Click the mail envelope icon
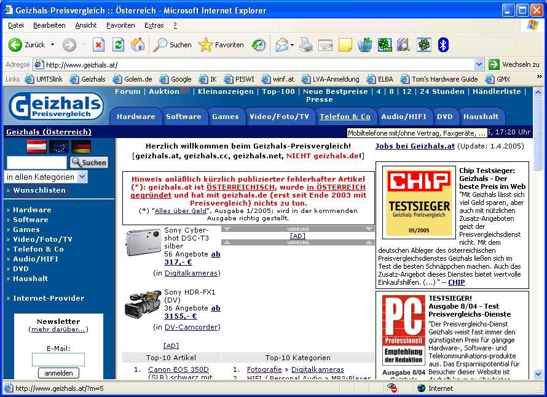The image size is (547, 397). point(282,45)
